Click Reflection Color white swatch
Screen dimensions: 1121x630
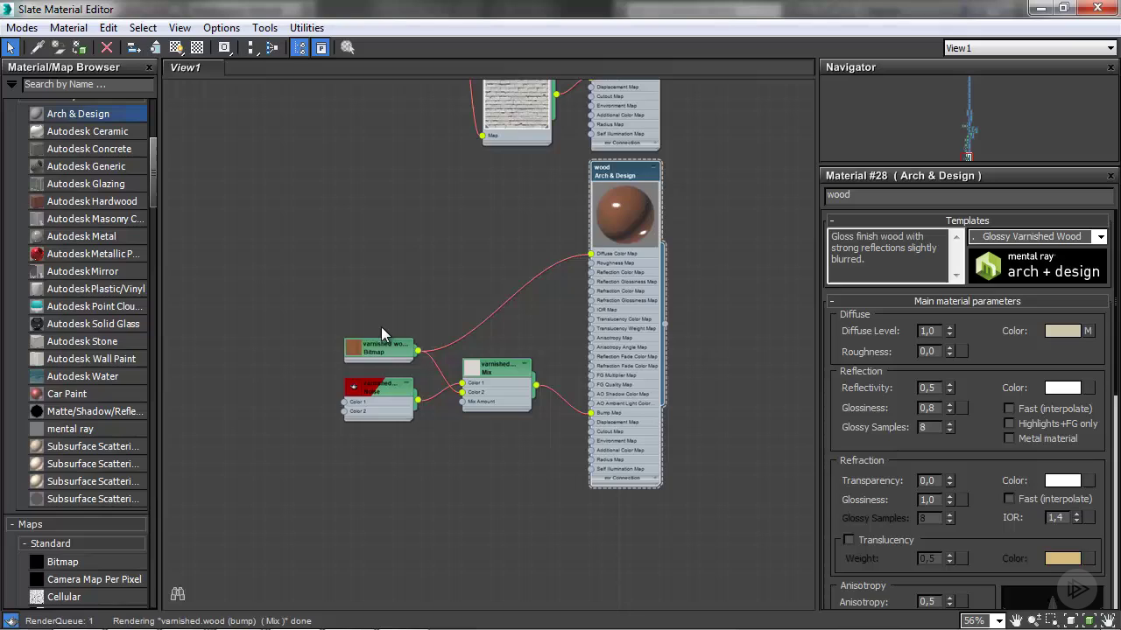pos(1062,388)
